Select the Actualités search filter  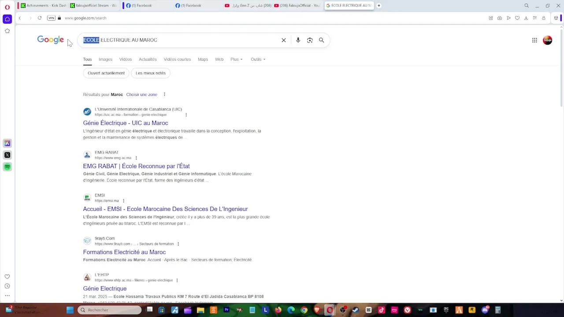click(x=148, y=59)
